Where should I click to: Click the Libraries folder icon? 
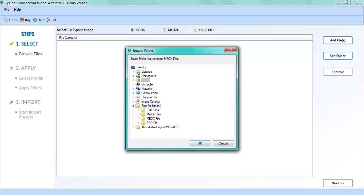(x=138, y=72)
